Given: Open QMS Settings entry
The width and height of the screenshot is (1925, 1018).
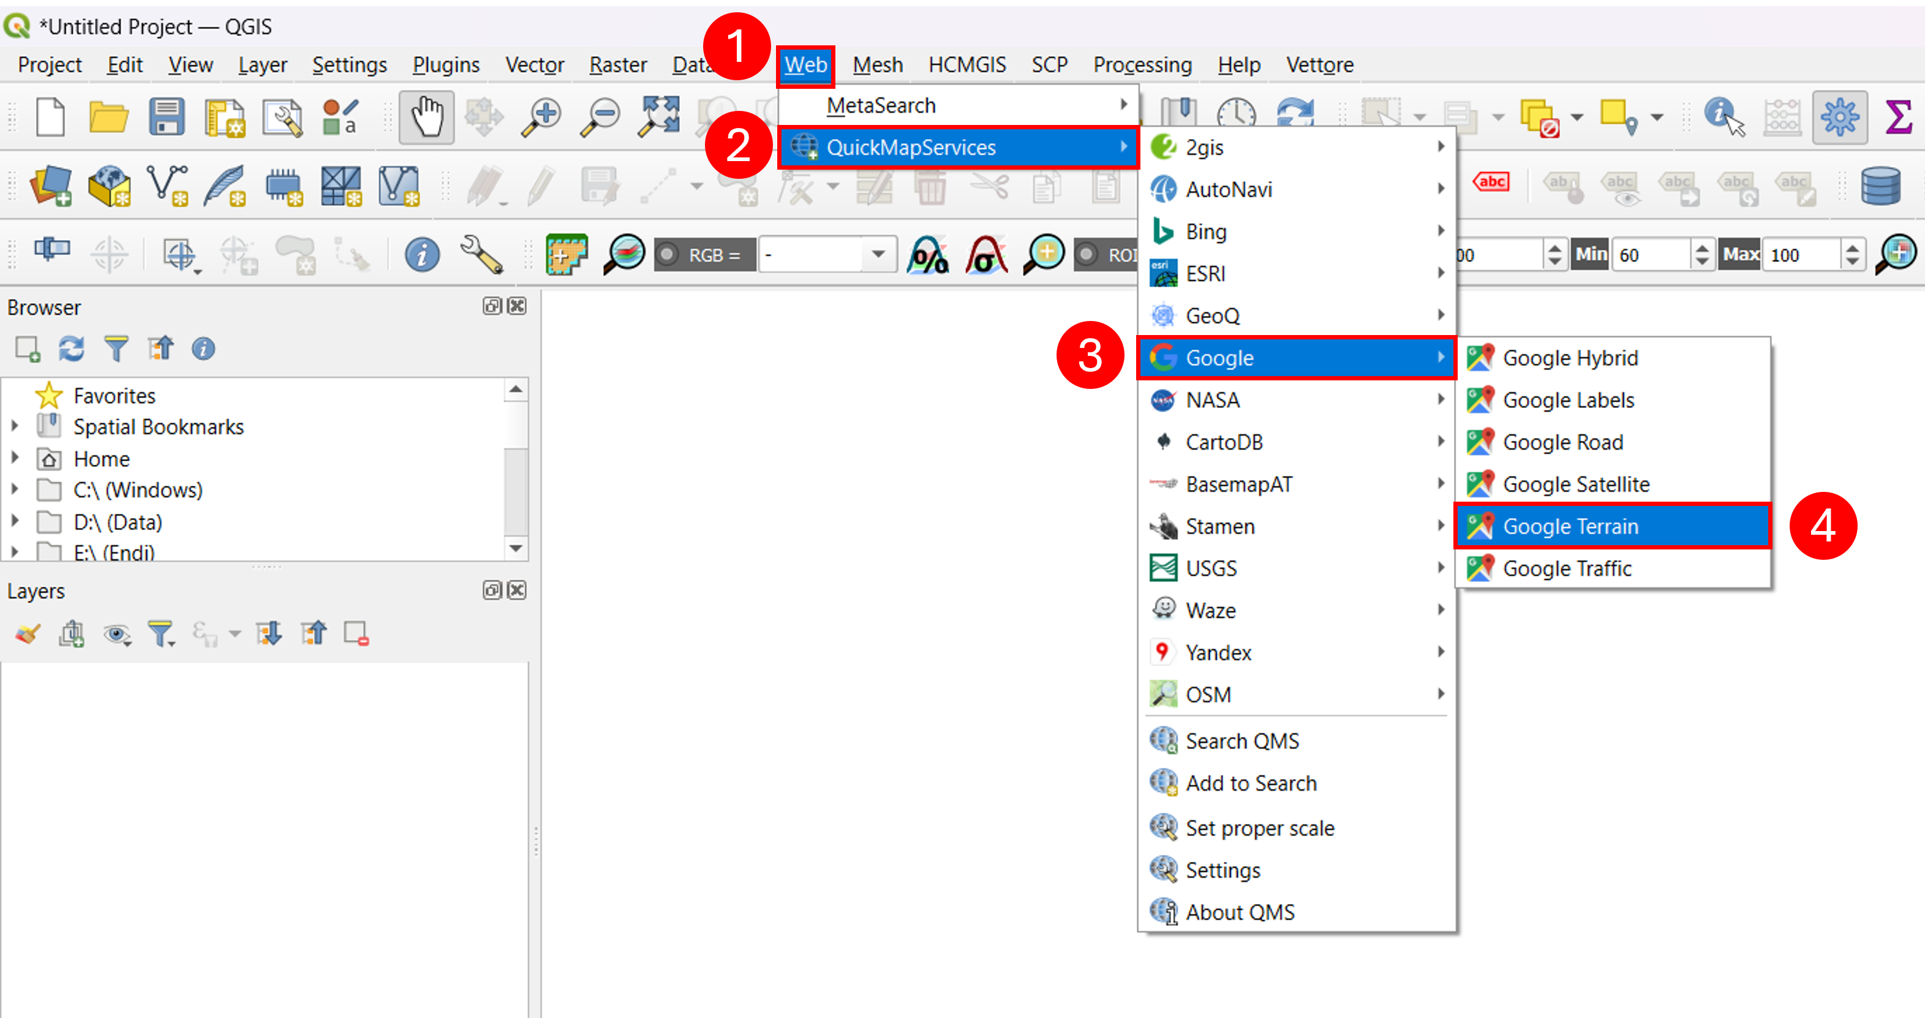Looking at the screenshot, I should pyautogui.click(x=1297, y=870).
